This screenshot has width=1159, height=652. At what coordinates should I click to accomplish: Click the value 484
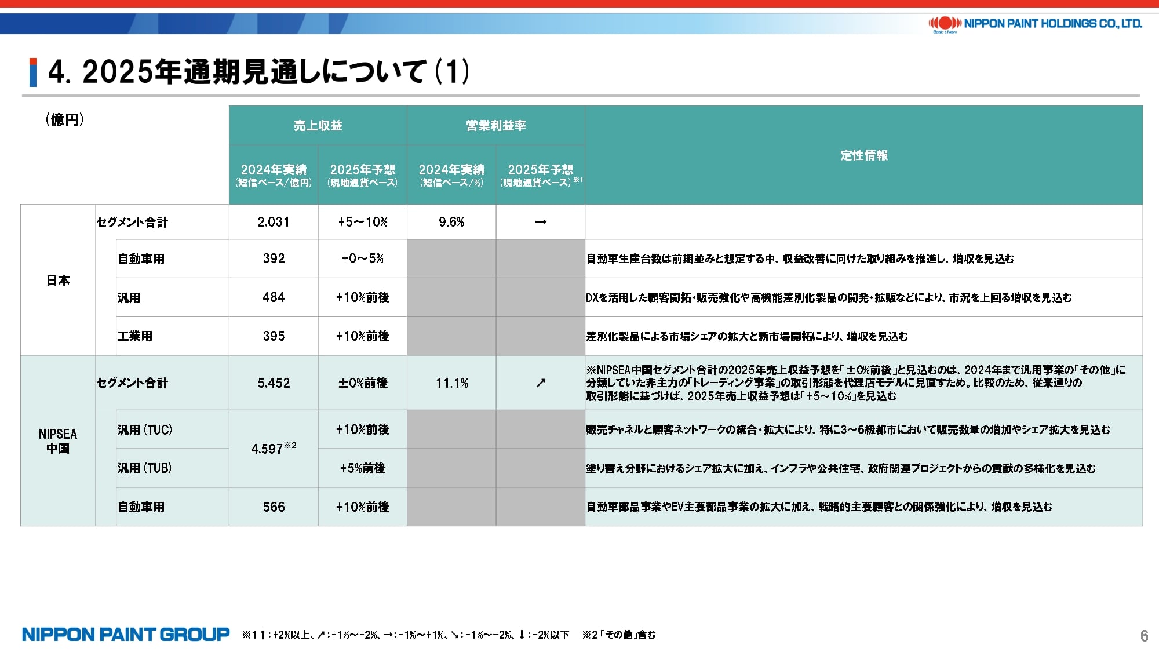point(274,297)
